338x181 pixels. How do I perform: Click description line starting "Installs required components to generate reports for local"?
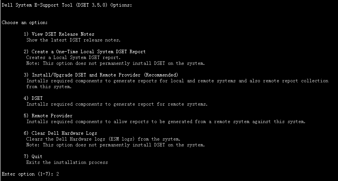pyautogui.click(x=177, y=81)
